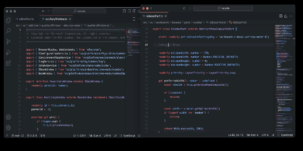Image resolution: width=303 pixels, height=151 pixels.
Task: Open the Explorer view in activity bar
Action: click(8, 20)
